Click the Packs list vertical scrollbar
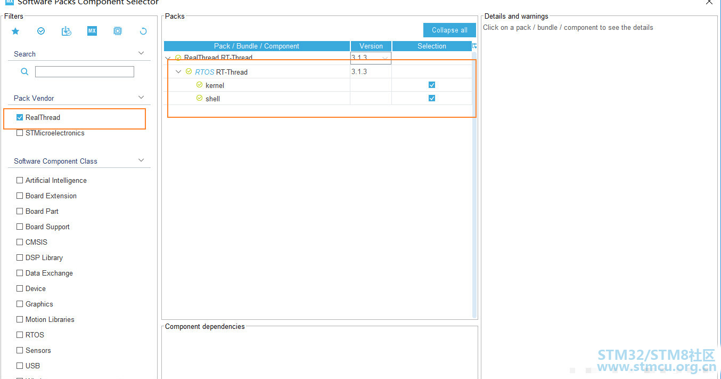 coord(474,184)
